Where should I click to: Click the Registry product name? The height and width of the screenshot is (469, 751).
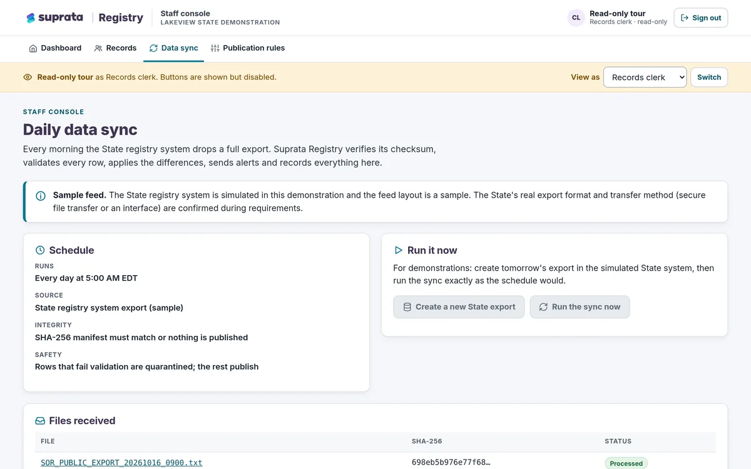tap(121, 18)
